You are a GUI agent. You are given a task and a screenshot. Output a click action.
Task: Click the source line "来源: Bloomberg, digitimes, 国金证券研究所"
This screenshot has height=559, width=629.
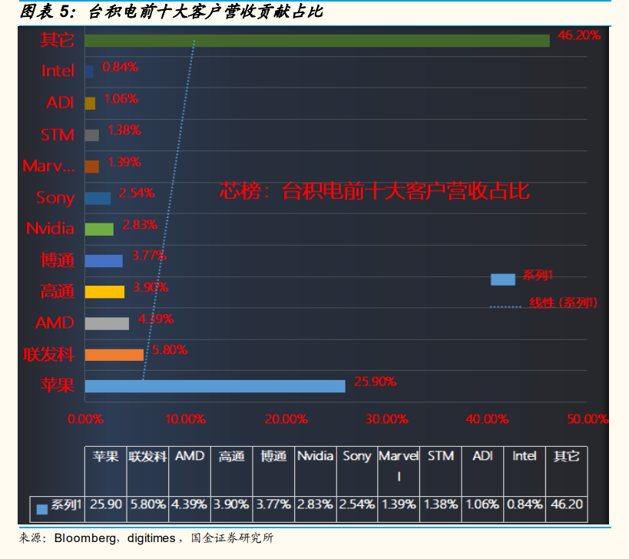[146, 537]
